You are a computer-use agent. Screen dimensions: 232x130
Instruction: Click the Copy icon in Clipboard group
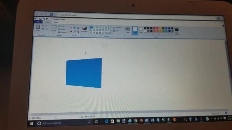43,29
